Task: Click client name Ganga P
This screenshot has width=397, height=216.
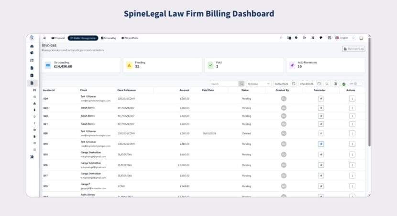Action: (85, 184)
